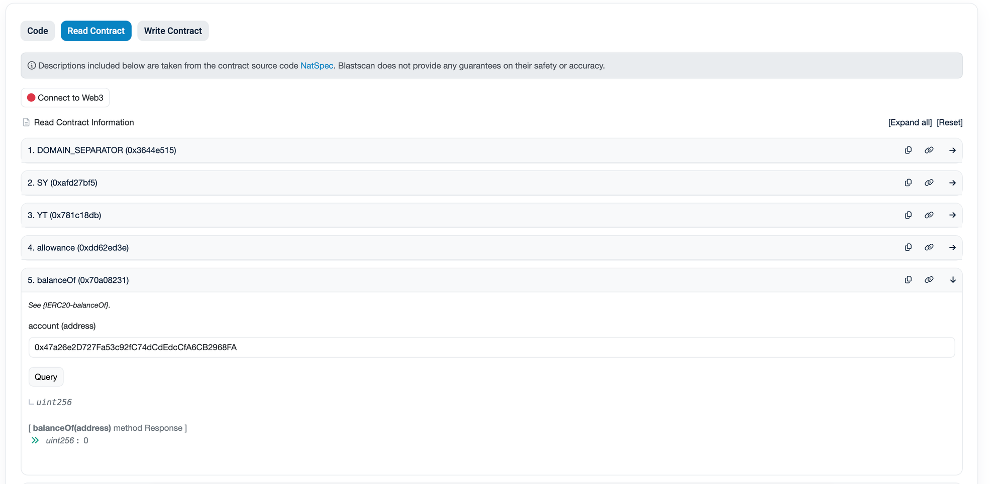Open the NatSpec documentation link
Image resolution: width=1005 pixels, height=484 pixels.
pos(317,66)
